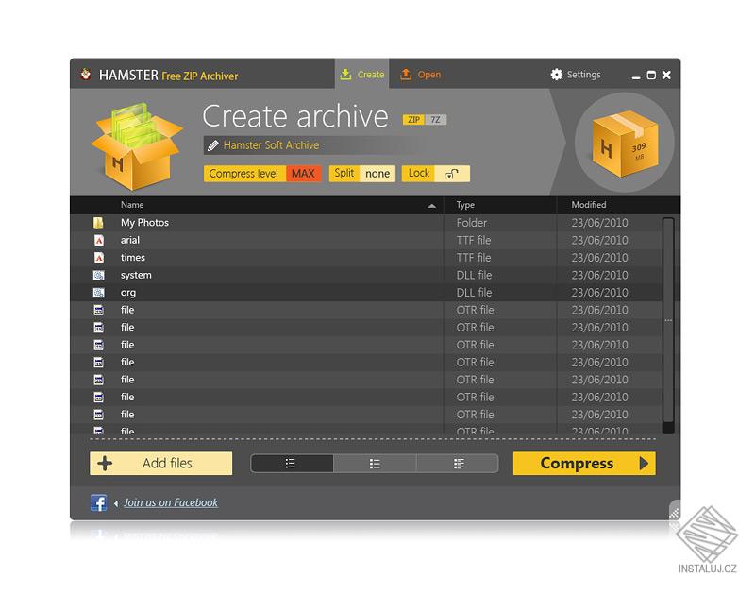Screen dimensions: 755x594
Task: Click the Compress button
Action: tap(584, 464)
